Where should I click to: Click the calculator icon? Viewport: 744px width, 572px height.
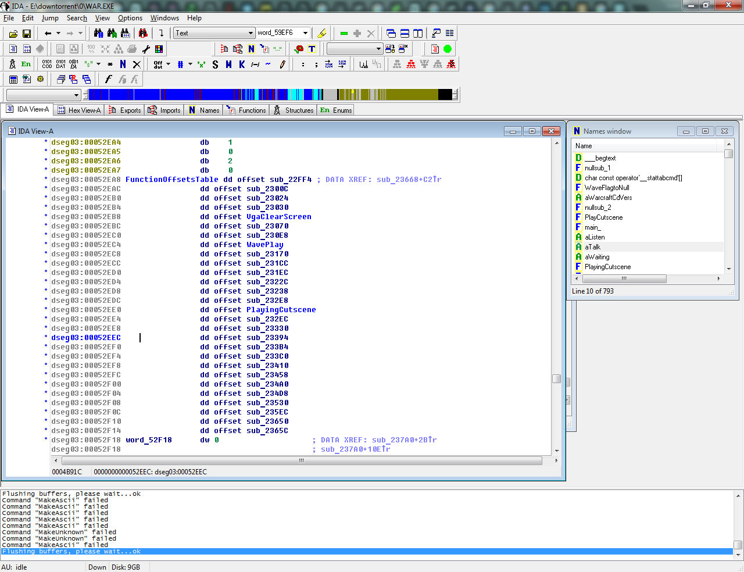(x=13, y=80)
